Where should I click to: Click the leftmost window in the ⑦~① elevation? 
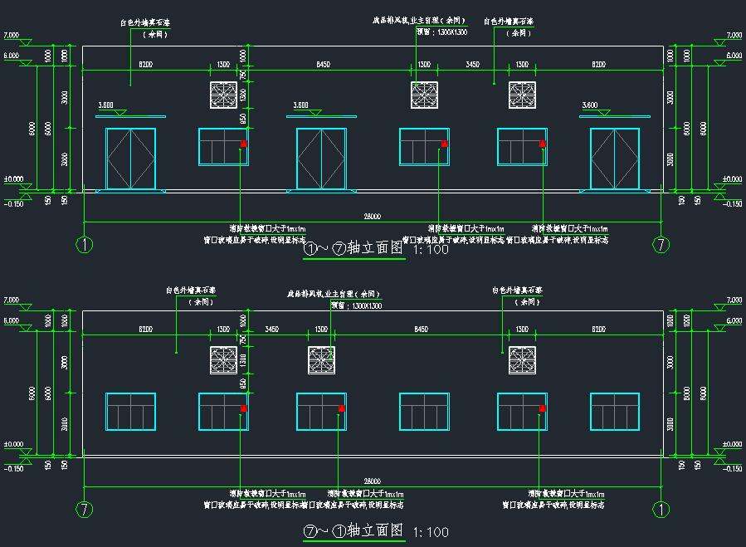[131, 412]
